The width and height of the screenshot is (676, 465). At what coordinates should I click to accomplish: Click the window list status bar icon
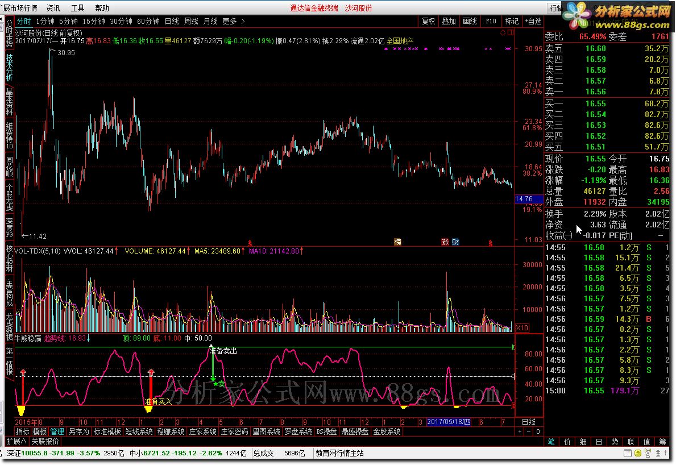pos(628,453)
